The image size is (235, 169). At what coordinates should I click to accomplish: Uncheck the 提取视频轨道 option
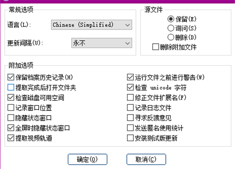pos(11,138)
